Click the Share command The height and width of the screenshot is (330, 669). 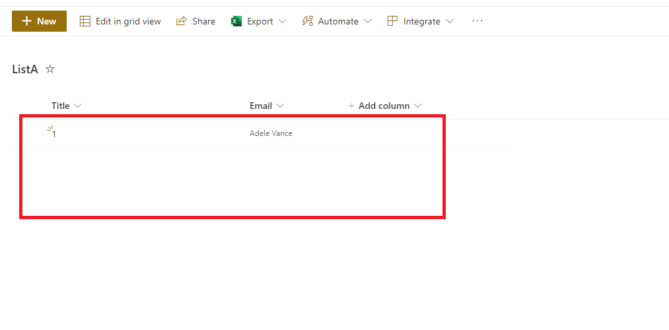tap(196, 21)
